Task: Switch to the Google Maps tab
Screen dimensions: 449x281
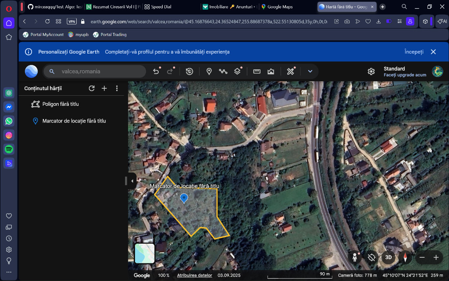Action: (280, 7)
